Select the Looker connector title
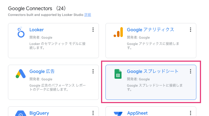The height and width of the screenshot is (116, 209). click(x=37, y=30)
